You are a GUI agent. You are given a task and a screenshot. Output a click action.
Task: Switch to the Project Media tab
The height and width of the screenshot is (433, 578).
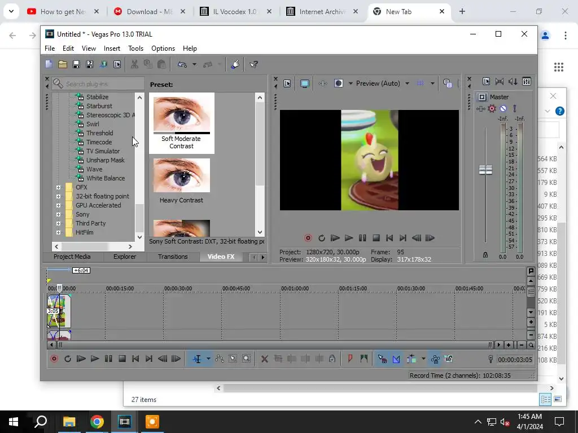click(72, 257)
